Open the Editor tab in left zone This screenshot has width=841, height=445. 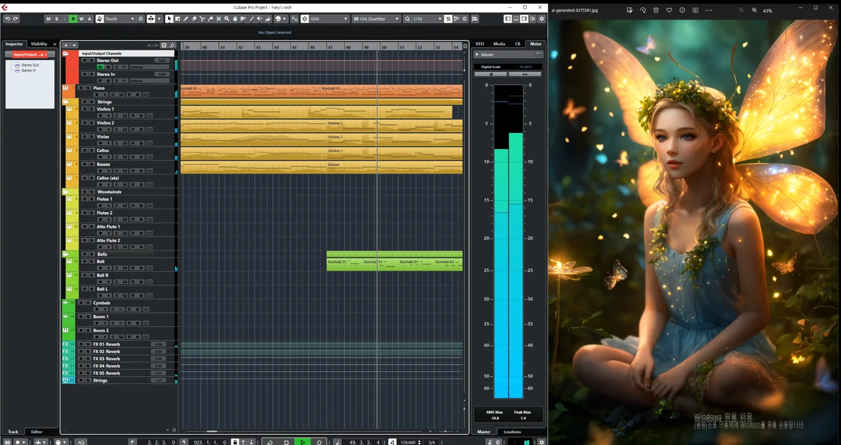pos(36,431)
